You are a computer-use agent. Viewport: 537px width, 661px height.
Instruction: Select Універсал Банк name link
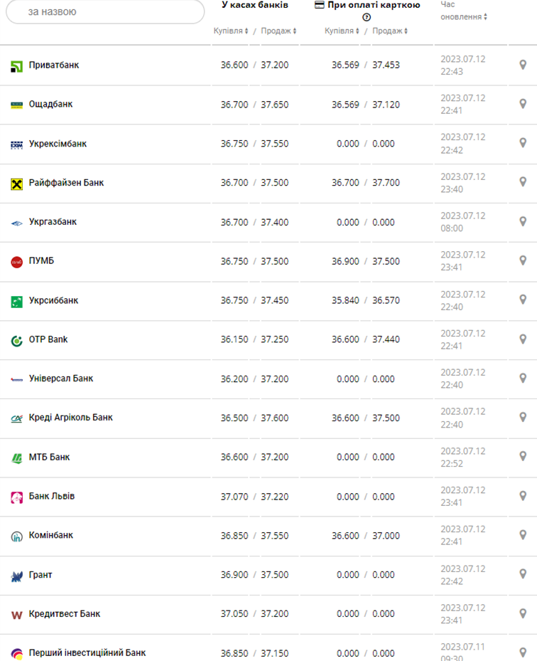click(61, 379)
